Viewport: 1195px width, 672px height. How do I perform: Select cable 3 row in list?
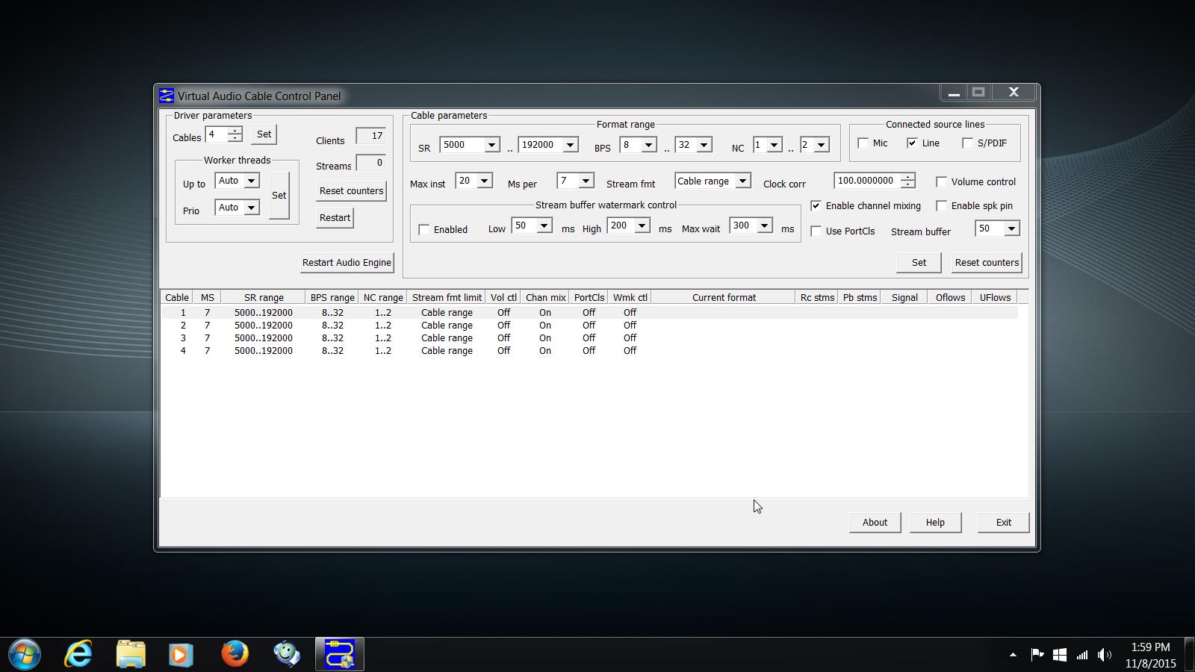(589, 338)
